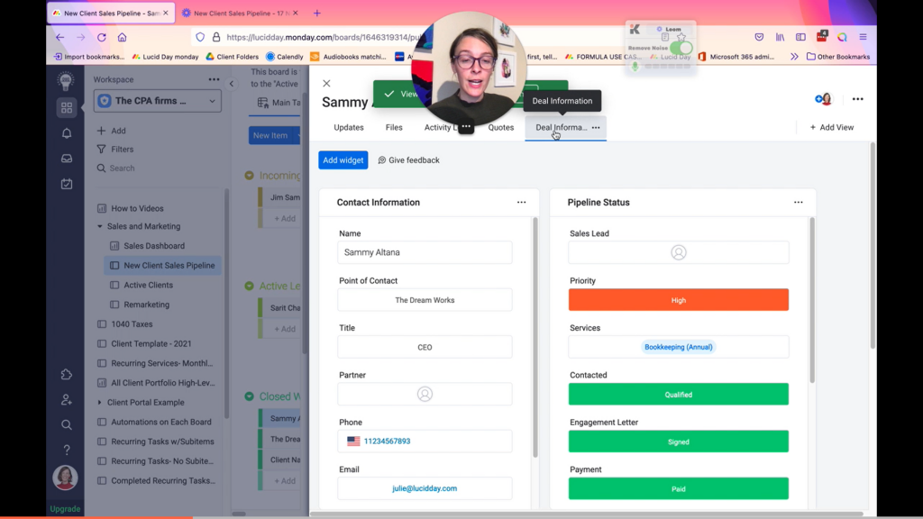Switch to the Files tab

coord(394,127)
